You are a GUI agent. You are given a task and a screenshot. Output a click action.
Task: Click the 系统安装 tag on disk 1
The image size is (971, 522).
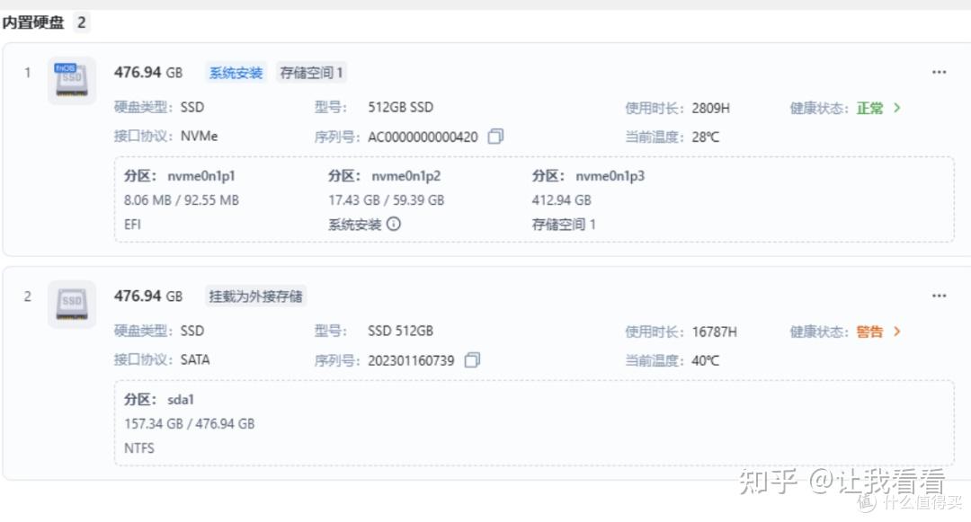pos(236,73)
